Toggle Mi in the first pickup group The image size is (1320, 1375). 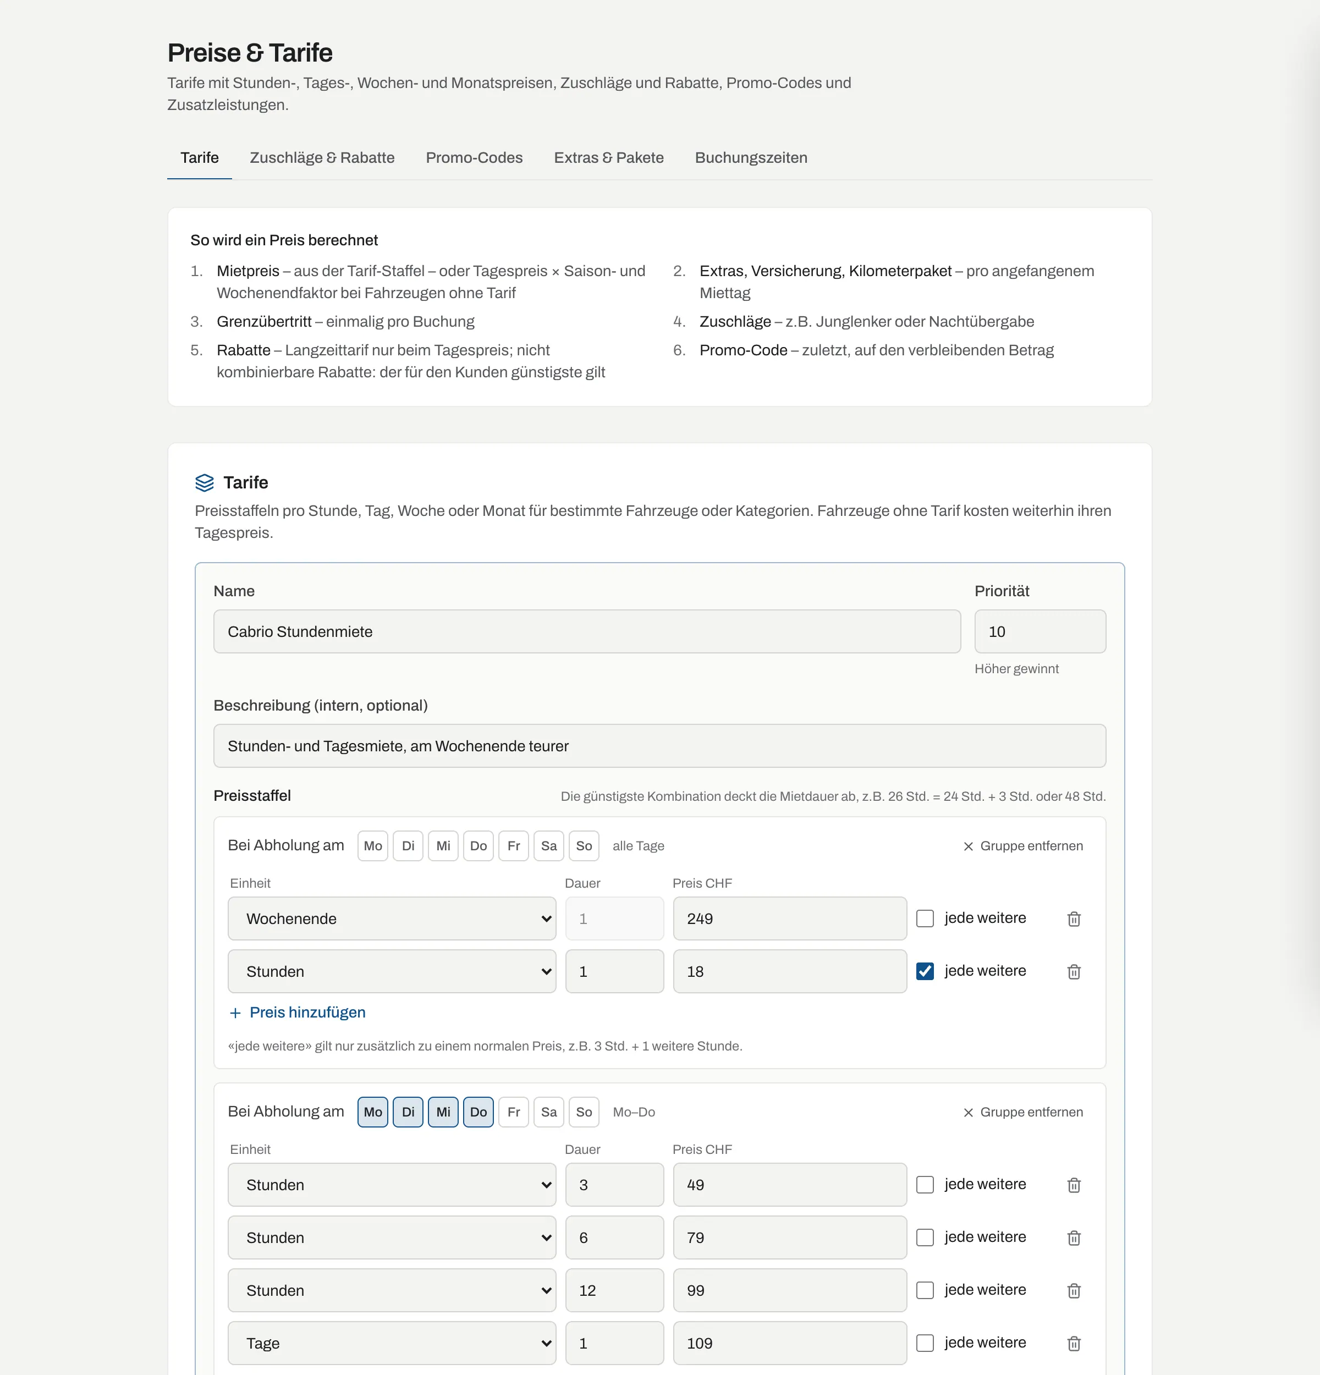443,846
